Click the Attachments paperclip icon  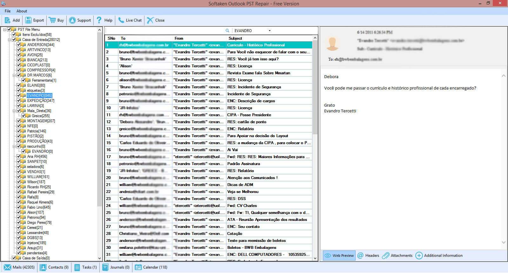pos(385,256)
